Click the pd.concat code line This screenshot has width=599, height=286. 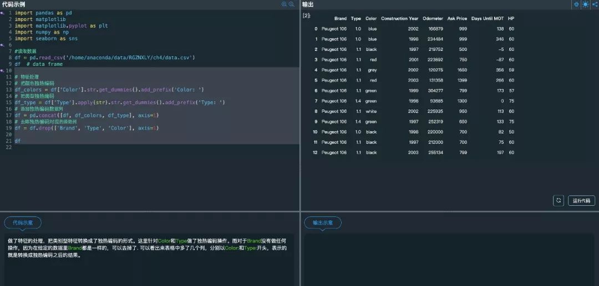pos(87,115)
